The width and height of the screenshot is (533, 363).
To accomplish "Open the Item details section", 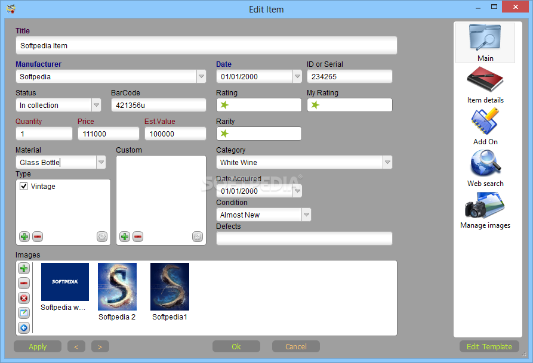I will point(485,85).
